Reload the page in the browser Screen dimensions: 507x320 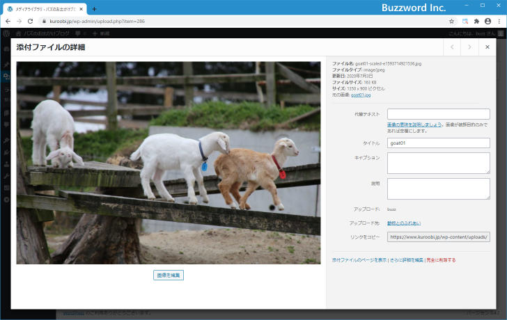(x=30, y=22)
